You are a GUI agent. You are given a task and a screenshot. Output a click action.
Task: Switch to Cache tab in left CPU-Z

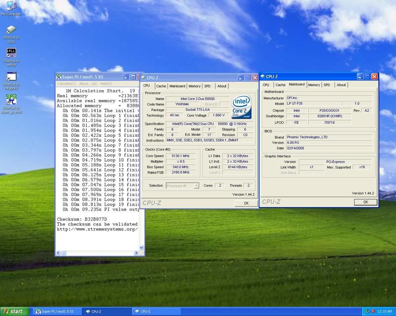tap(161, 86)
